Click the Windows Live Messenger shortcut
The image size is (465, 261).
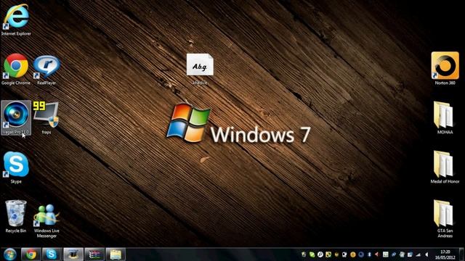pyautogui.click(x=46, y=220)
